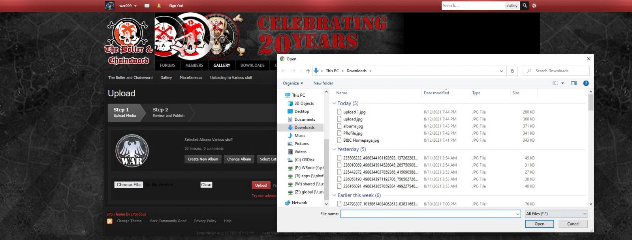632x240 pixels.
Task: Expand the Organize menu
Action: [x=293, y=83]
